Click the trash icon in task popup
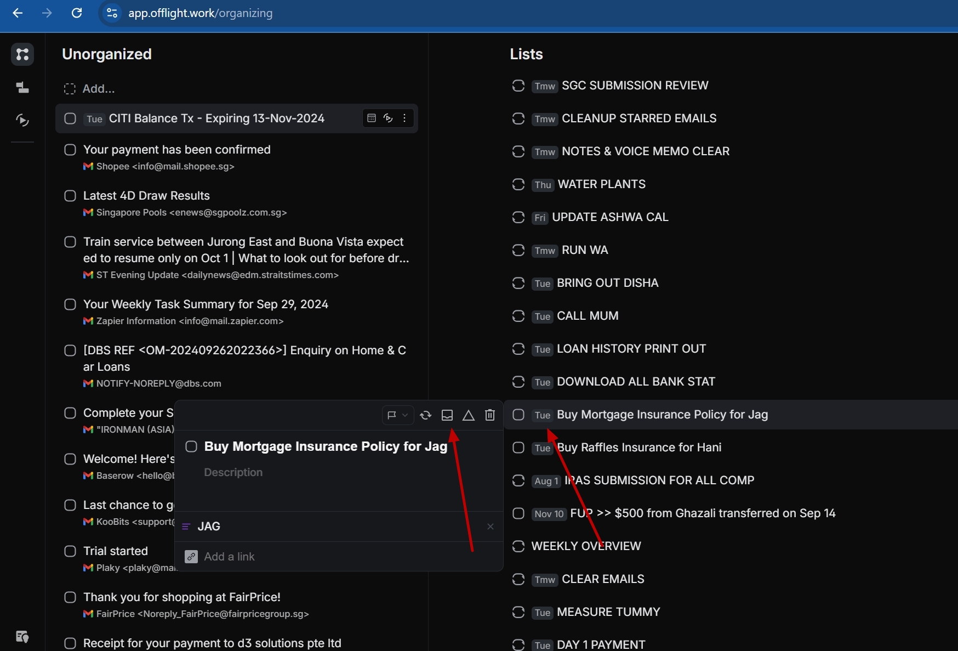The width and height of the screenshot is (958, 651). pos(490,415)
